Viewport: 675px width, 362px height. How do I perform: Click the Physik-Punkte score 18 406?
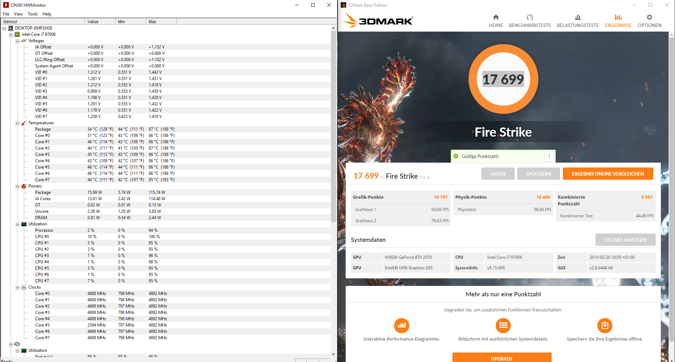(x=543, y=197)
